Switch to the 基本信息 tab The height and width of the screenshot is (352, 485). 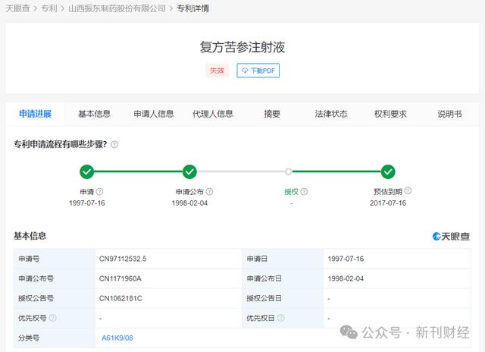(x=94, y=115)
